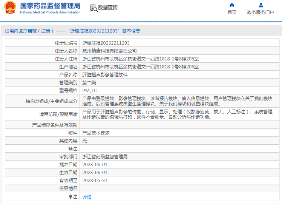Image resolution: width=282 pixels, height=204 pixels.
Task: Click the 政务服务门户 label
Action: [261, 12]
